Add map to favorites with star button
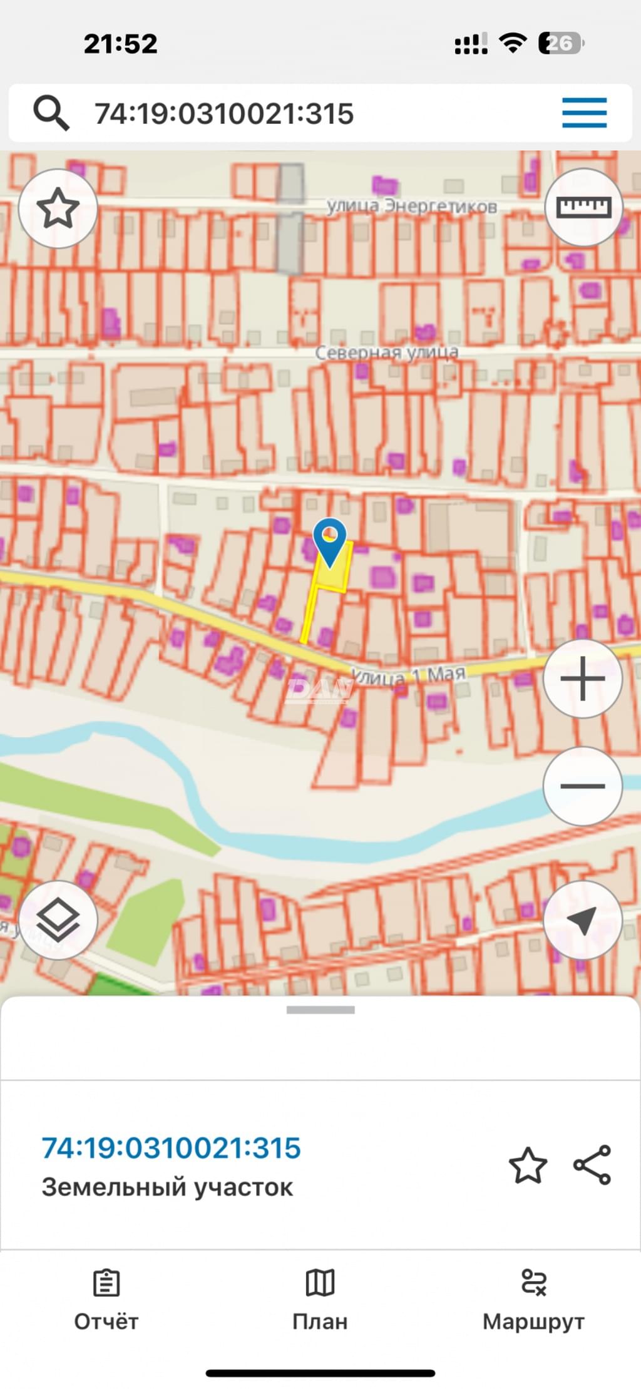The image size is (641, 1389). coord(58,208)
